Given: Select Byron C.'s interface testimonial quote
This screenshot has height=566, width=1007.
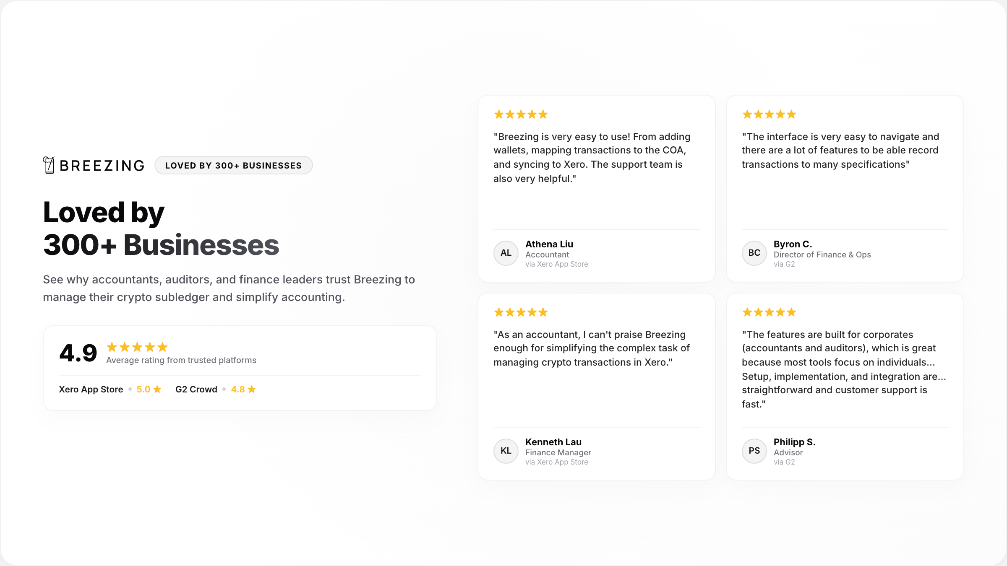Looking at the screenshot, I should (840, 151).
